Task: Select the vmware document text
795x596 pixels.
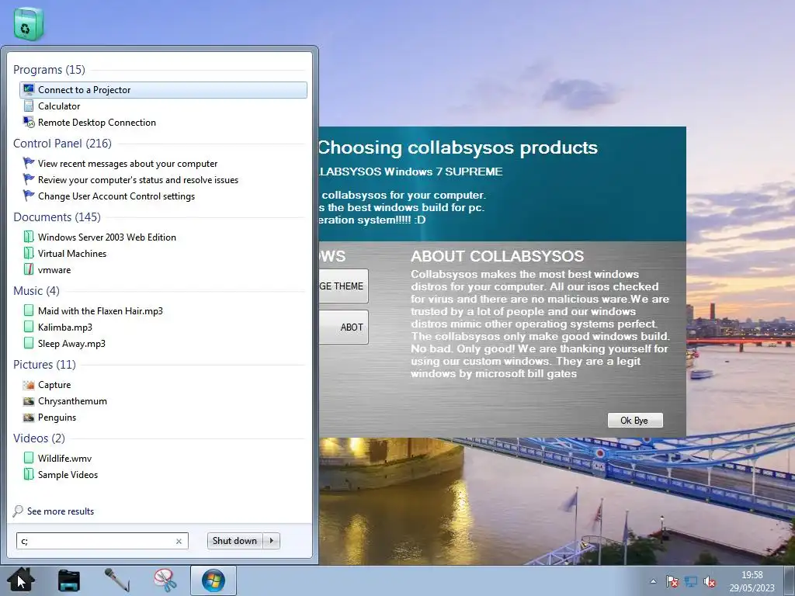Action: 54,269
